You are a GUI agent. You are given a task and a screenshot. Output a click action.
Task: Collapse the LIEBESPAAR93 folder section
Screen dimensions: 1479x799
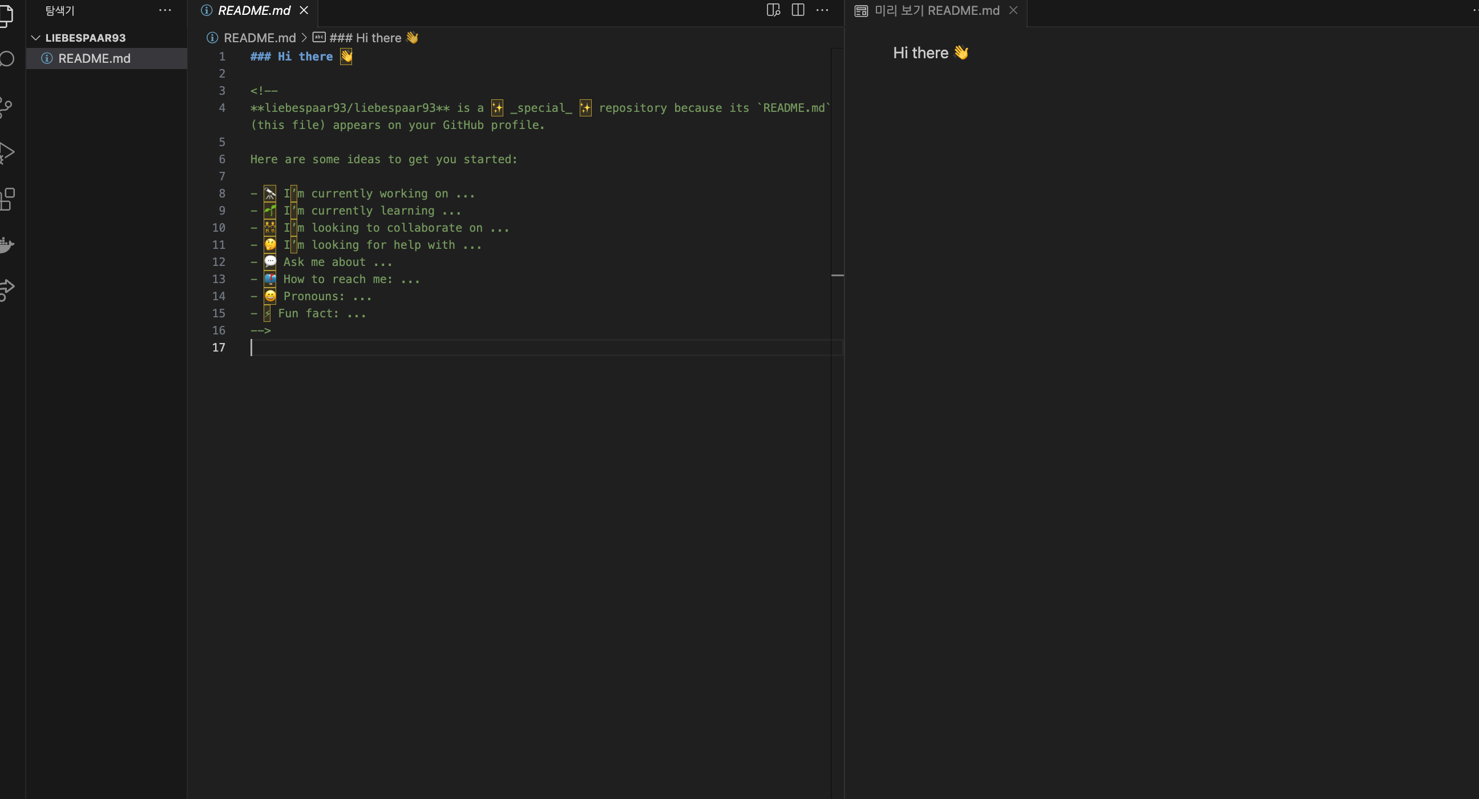[35, 38]
